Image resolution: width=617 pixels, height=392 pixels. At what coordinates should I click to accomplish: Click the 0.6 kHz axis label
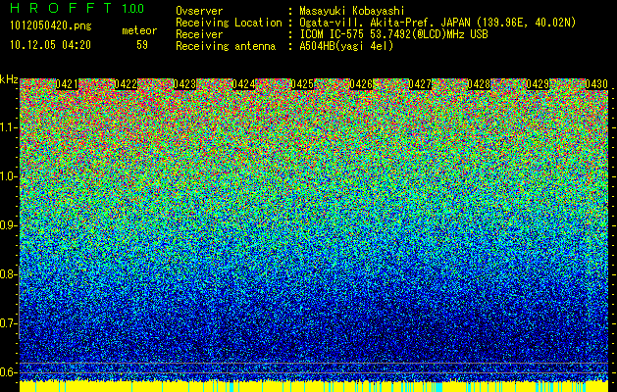[x=9, y=372]
